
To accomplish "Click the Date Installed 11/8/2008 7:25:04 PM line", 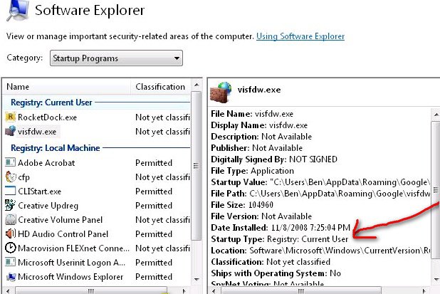I will click(x=281, y=228).
